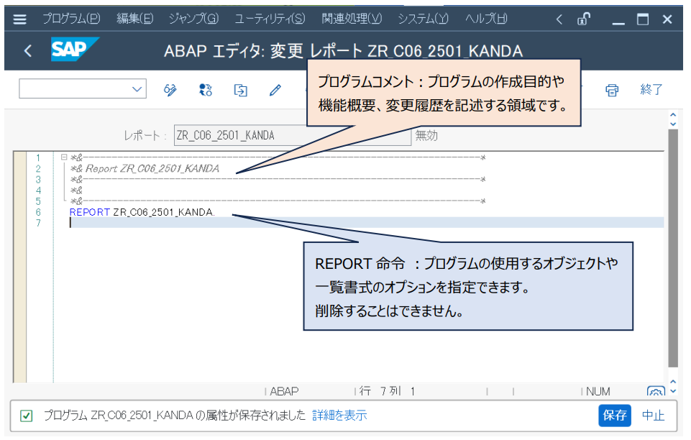
Task: Open ジャンプ(G) menu
Action: point(194,19)
